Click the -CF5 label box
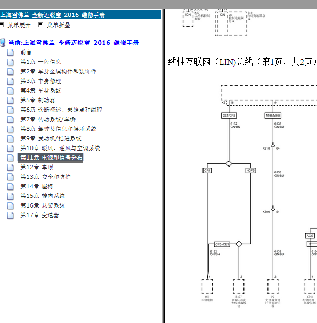The image size is (317, 323). [x=251, y=171]
